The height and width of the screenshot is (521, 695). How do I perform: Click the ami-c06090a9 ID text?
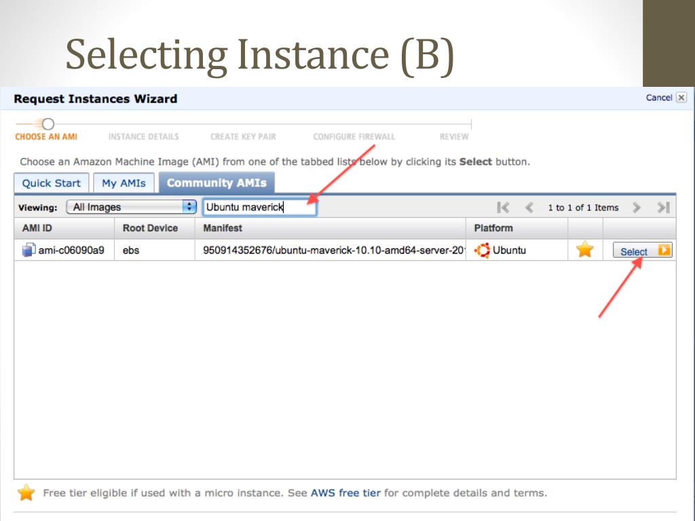click(x=71, y=250)
